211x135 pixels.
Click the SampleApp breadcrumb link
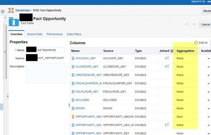tap(22, 10)
